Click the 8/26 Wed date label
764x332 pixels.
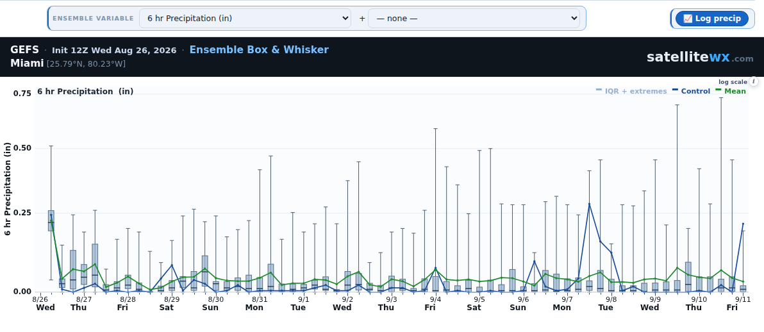pos(44,303)
